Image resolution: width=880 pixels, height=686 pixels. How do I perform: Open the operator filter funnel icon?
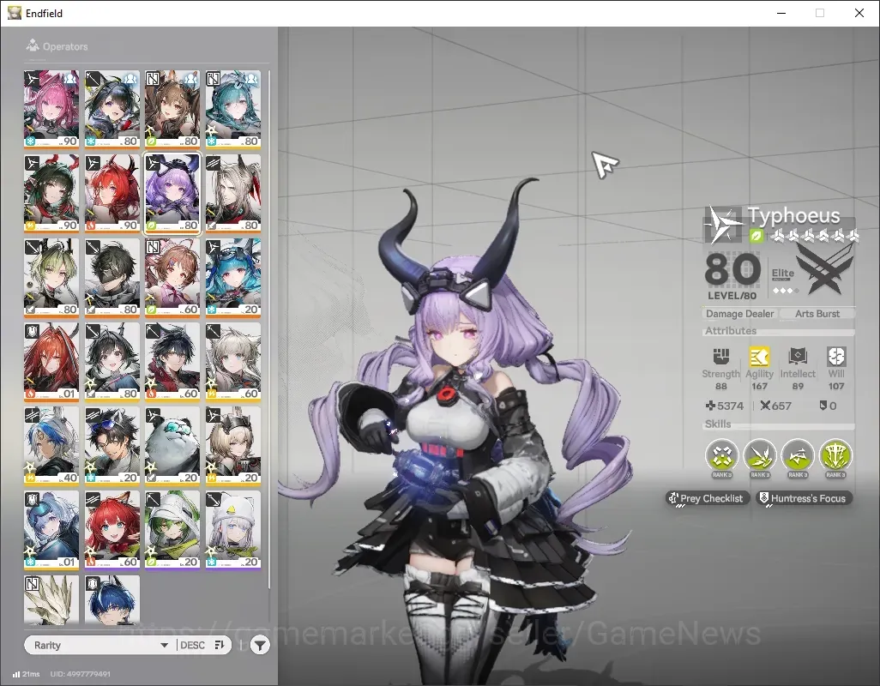click(x=260, y=645)
